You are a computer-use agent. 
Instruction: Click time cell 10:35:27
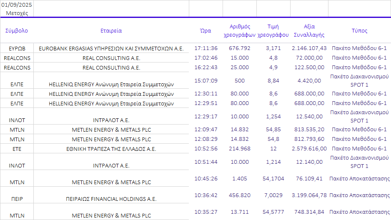tap(206, 212)
